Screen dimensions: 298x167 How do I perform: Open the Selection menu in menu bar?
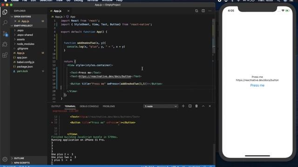click(46, 1)
